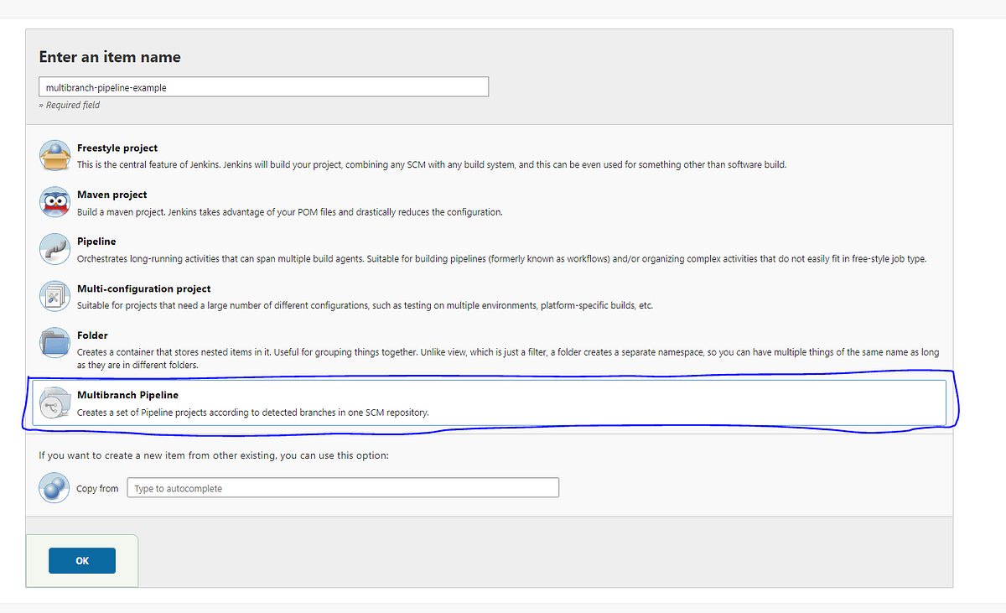Click the Multi-configuration project icon
This screenshot has width=1006, height=613.
(54, 296)
